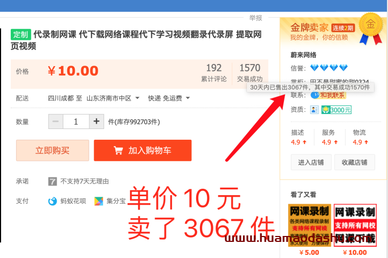Image resolution: width=388 pixels, height=258 pixels.
Task: Click the blue diamond credit rating icons
Action: pyautogui.click(x=329, y=67)
